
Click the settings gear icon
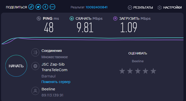point(160,8)
